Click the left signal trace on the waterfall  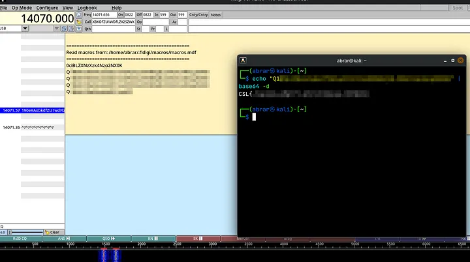click(x=103, y=255)
